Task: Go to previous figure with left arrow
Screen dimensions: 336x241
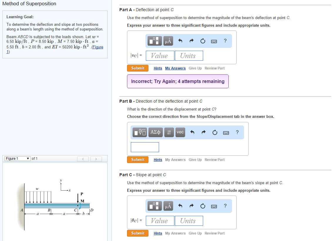Action: pos(83,159)
